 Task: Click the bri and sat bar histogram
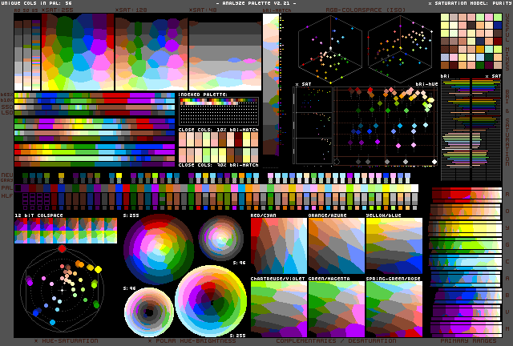click(471, 129)
